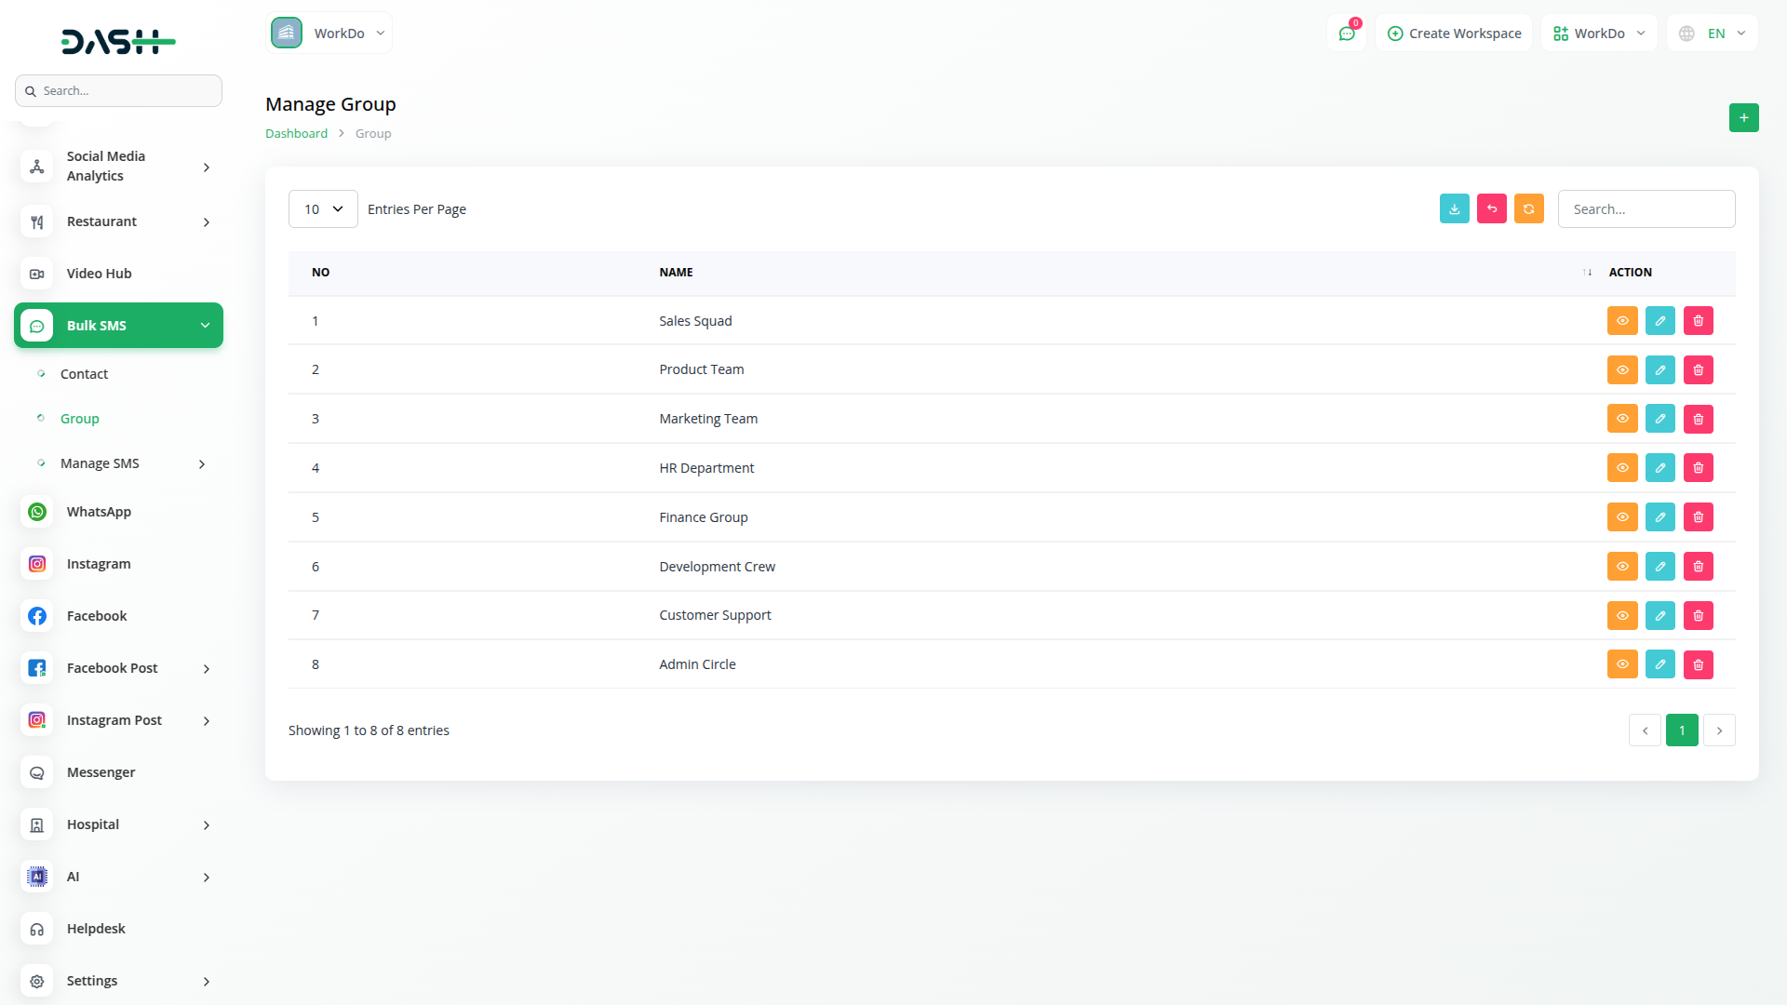The width and height of the screenshot is (1787, 1005).
Task: Open the EN language dropdown
Action: pos(1713,33)
